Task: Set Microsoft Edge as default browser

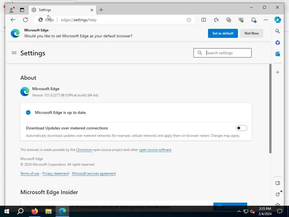Action: 223,33
